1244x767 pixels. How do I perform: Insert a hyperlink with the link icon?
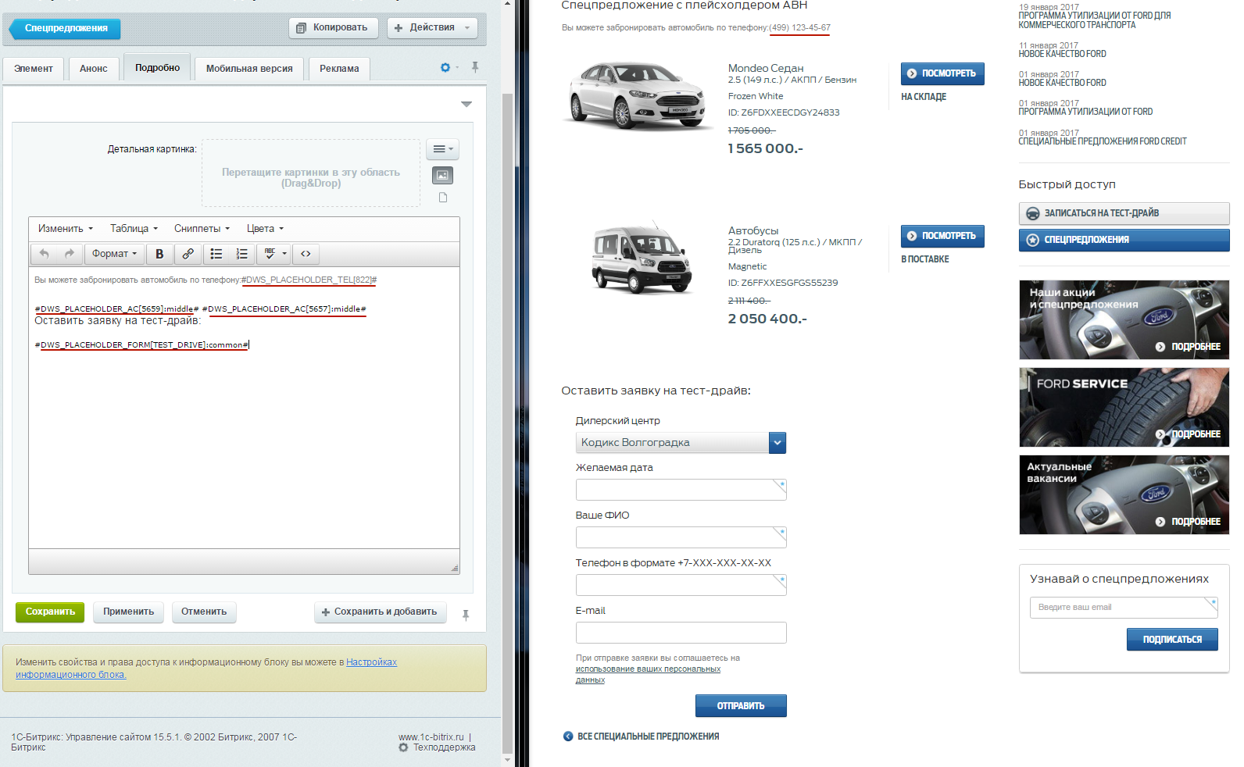click(188, 254)
